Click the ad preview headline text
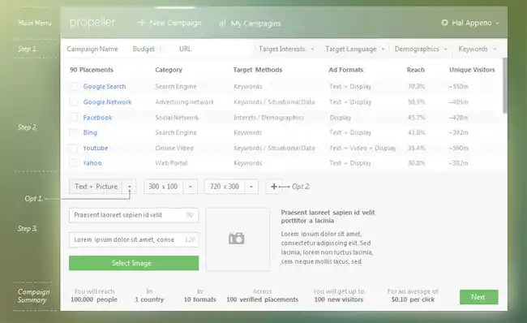This screenshot has height=323, width=527. 328,217
